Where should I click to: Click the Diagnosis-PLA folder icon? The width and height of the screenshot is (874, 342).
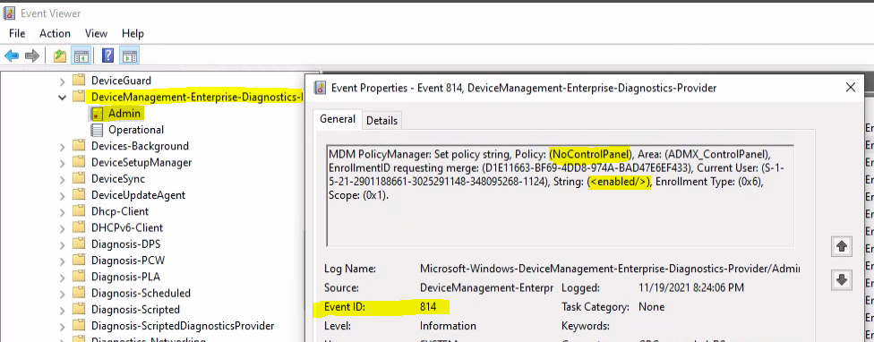(x=79, y=277)
